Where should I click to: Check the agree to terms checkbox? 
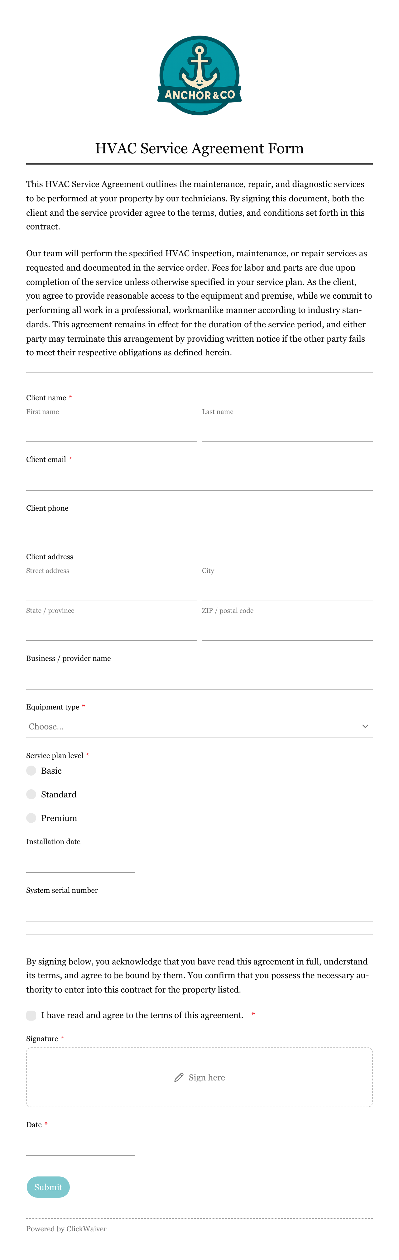click(31, 1015)
